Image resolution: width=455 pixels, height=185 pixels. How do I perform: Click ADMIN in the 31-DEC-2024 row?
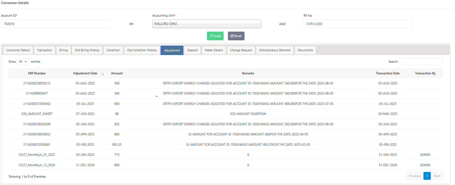tap(425, 165)
